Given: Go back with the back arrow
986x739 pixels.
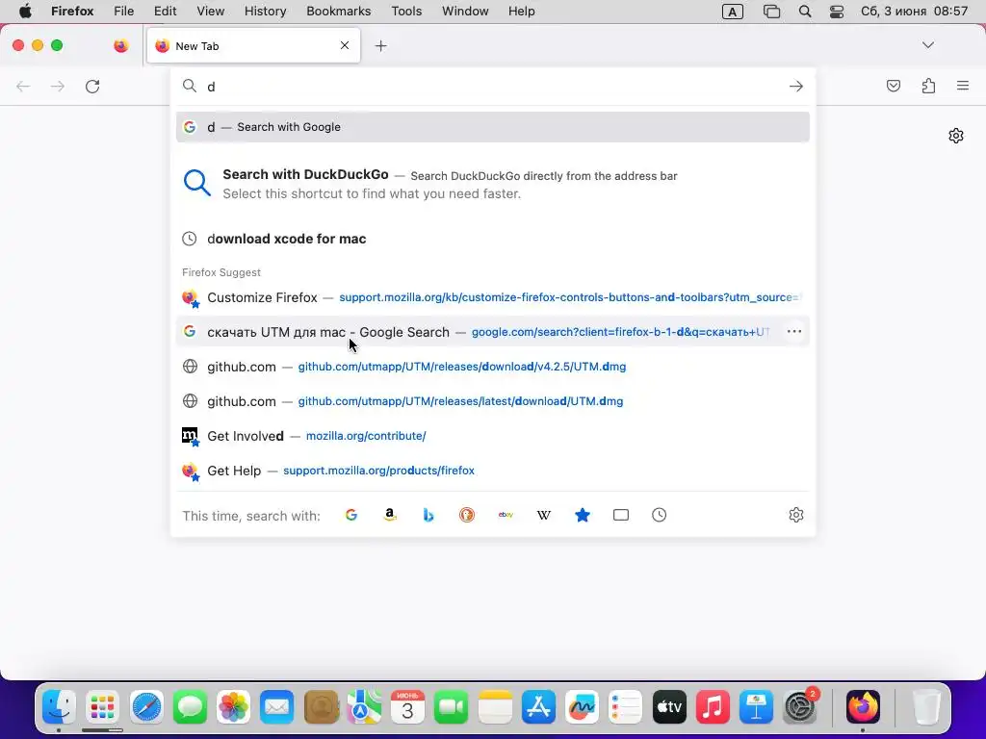Looking at the screenshot, I should pyautogui.click(x=23, y=86).
